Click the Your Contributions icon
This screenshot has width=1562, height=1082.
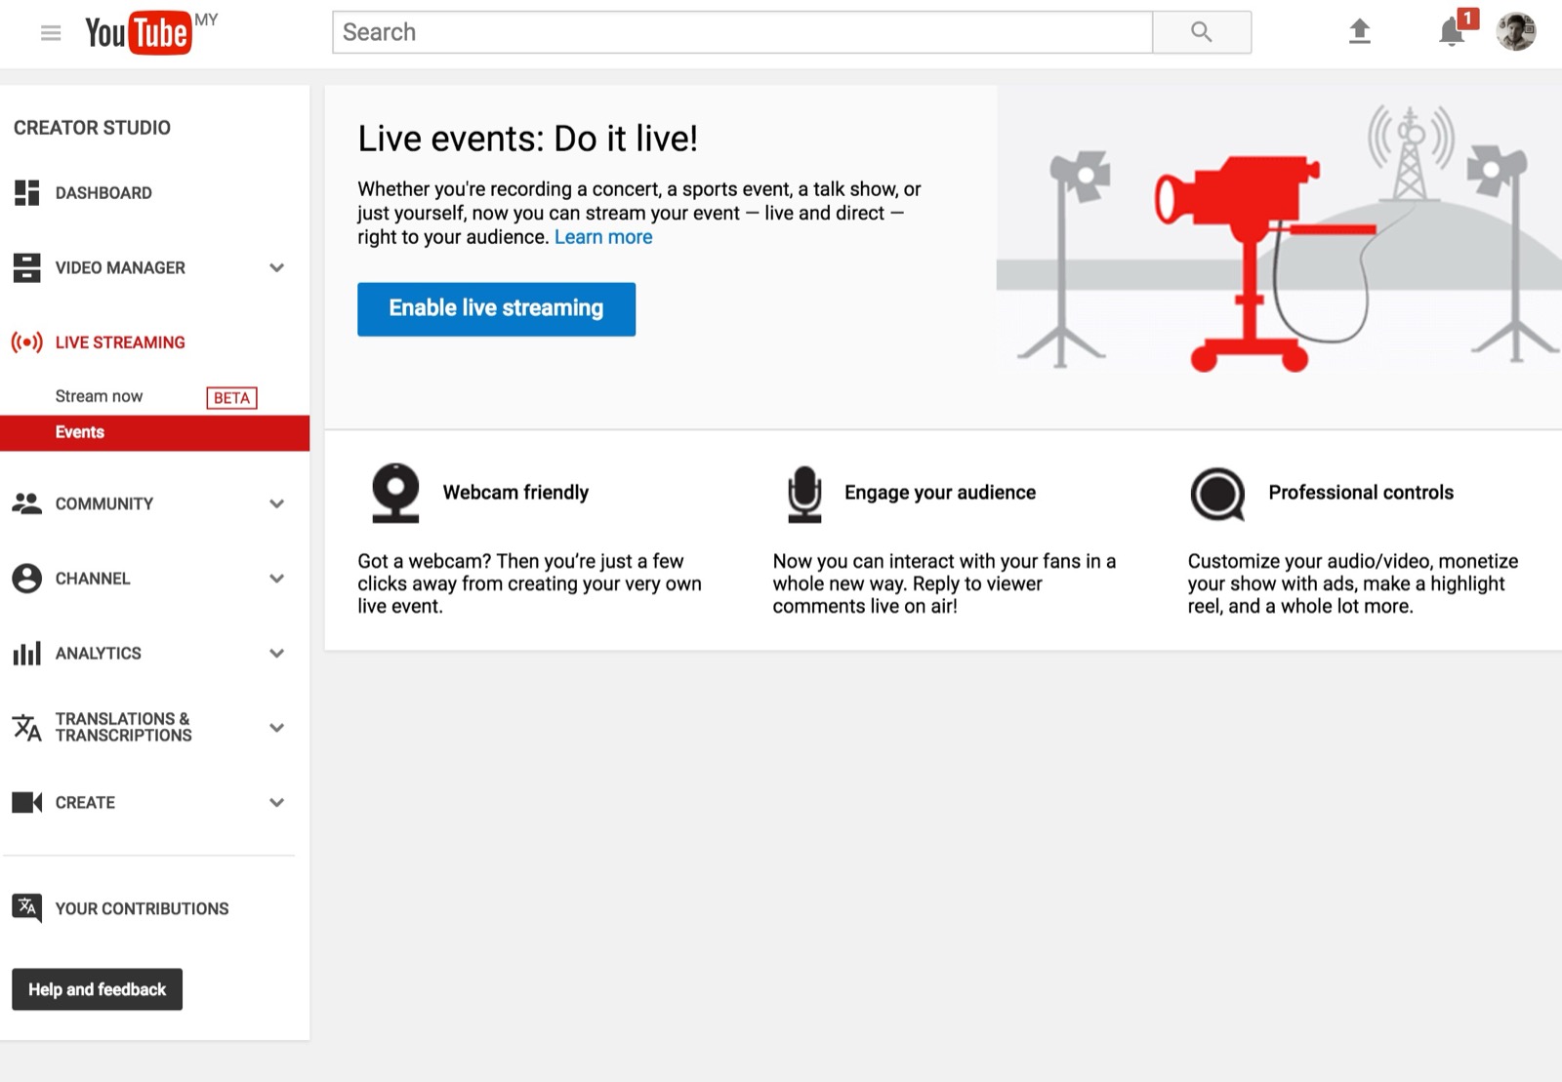tap(26, 908)
